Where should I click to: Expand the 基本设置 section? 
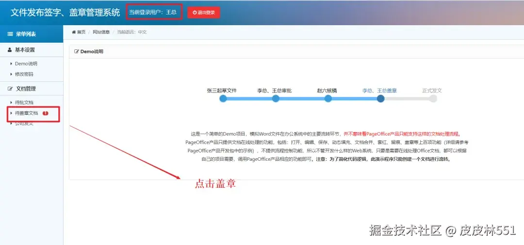pos(32,50)
